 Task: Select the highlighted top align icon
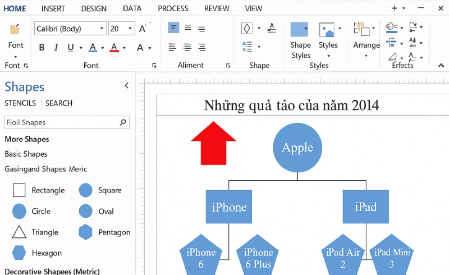173,28
